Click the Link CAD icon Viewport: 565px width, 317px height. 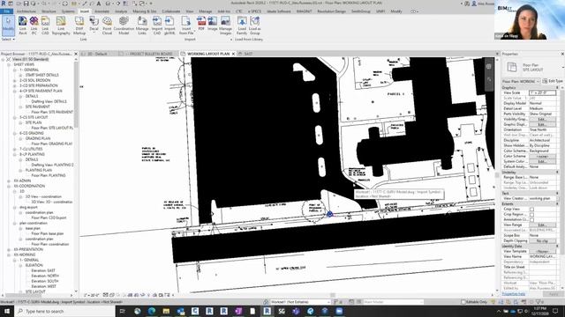coord(45,26)
